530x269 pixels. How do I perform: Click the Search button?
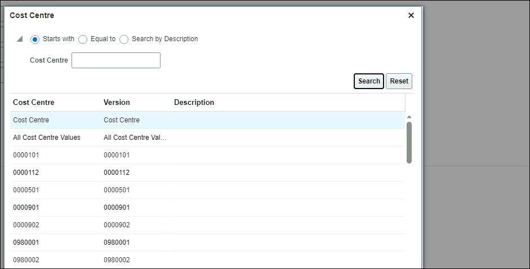tap(369, 81)
